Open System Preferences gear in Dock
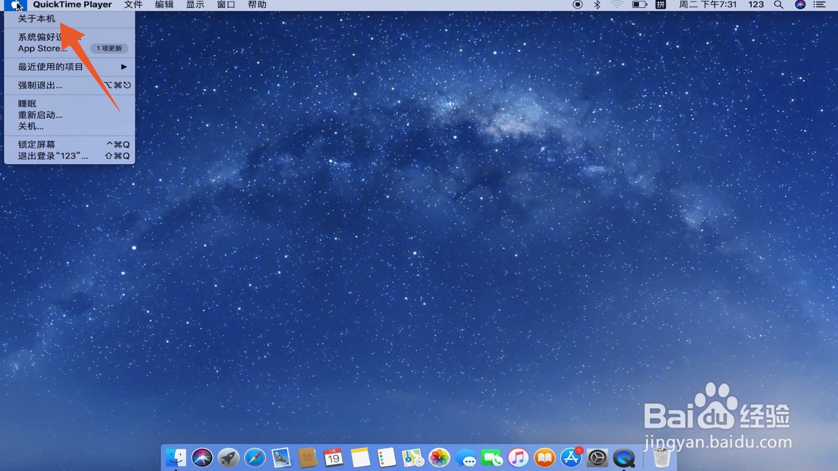 point(597,458)
